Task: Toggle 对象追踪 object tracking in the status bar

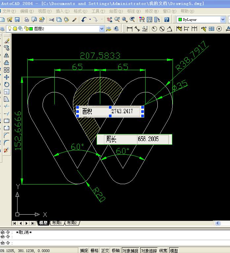Action: [149, 251]
